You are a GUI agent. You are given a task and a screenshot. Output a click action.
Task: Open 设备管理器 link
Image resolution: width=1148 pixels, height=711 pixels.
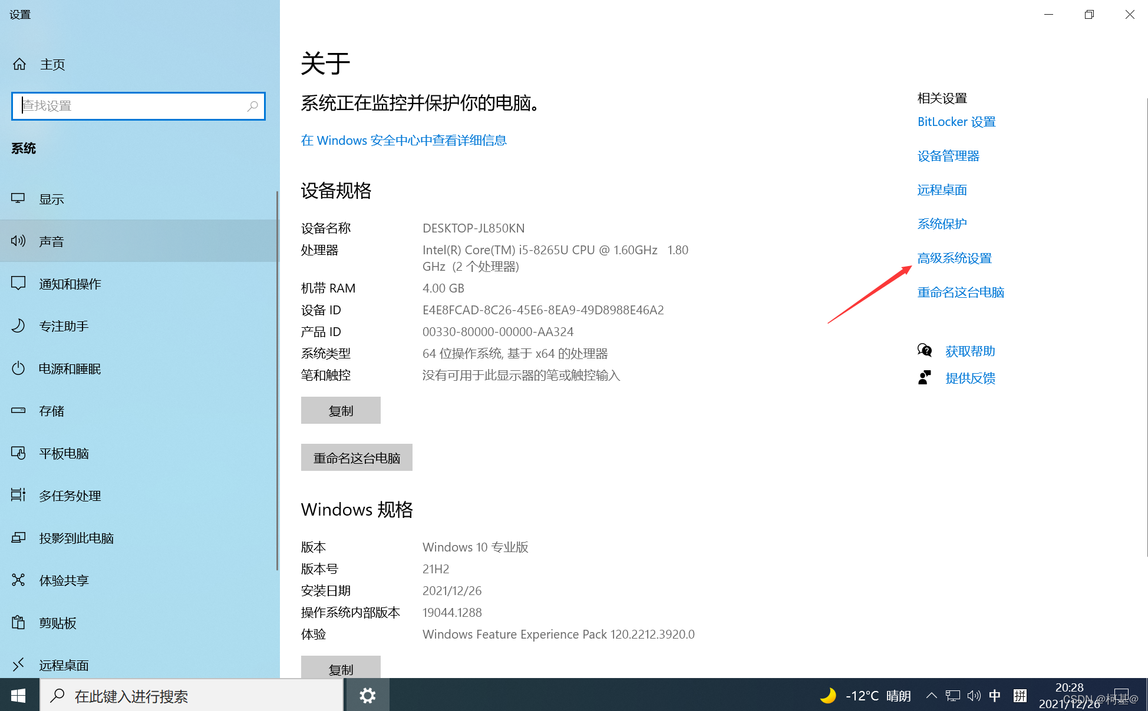[x=948, y=156]
